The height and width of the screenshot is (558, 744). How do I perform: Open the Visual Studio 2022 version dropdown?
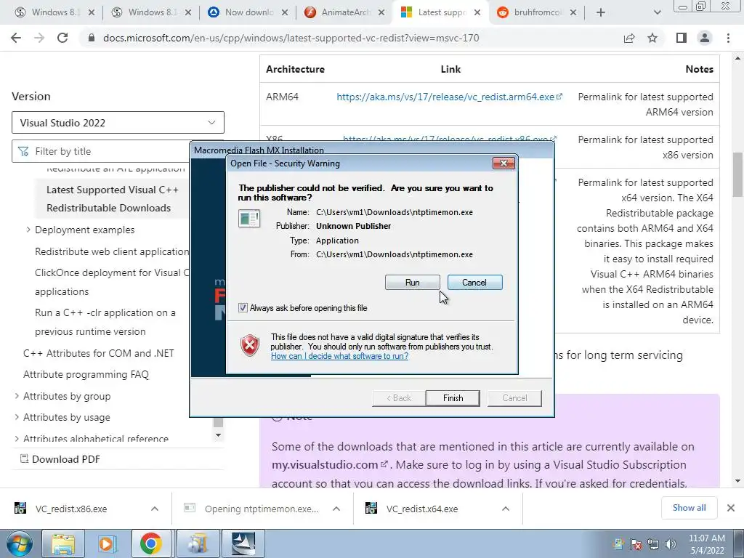[118, 122]
